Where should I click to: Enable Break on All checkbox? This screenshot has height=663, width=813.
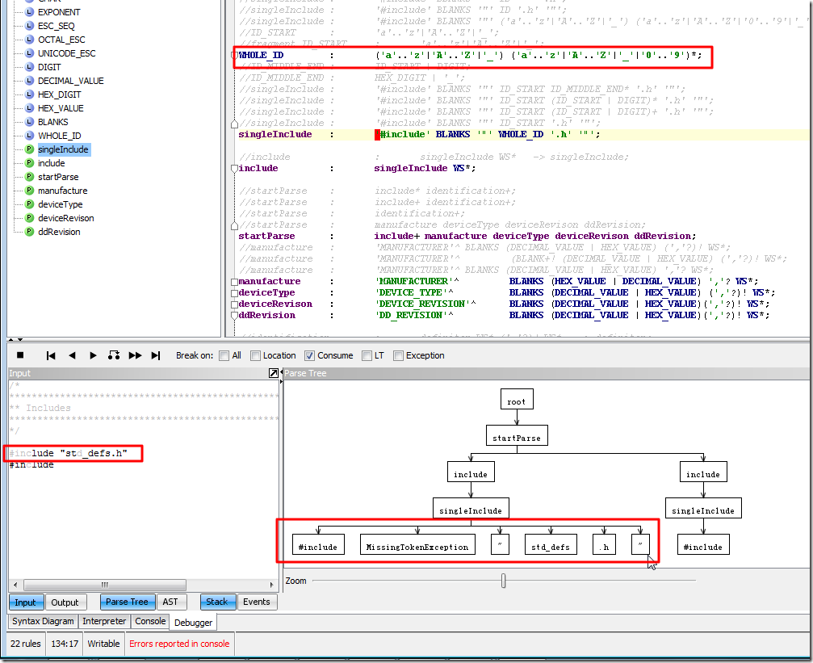tap(224, 355)
